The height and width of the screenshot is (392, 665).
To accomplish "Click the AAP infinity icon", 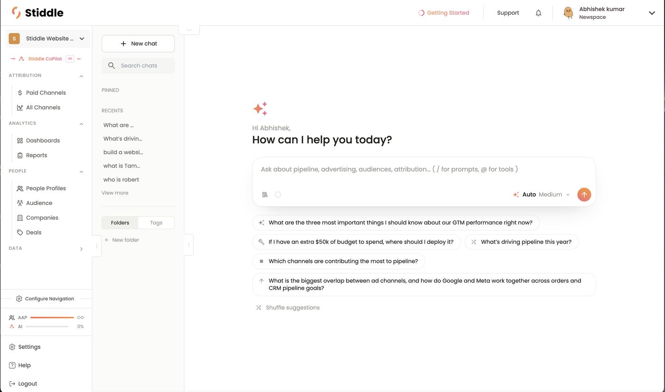I will click(80, 317).
